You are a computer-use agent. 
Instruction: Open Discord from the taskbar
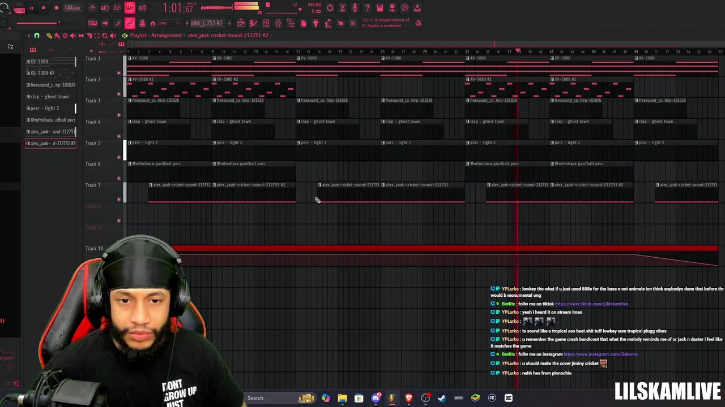(376, 398)
